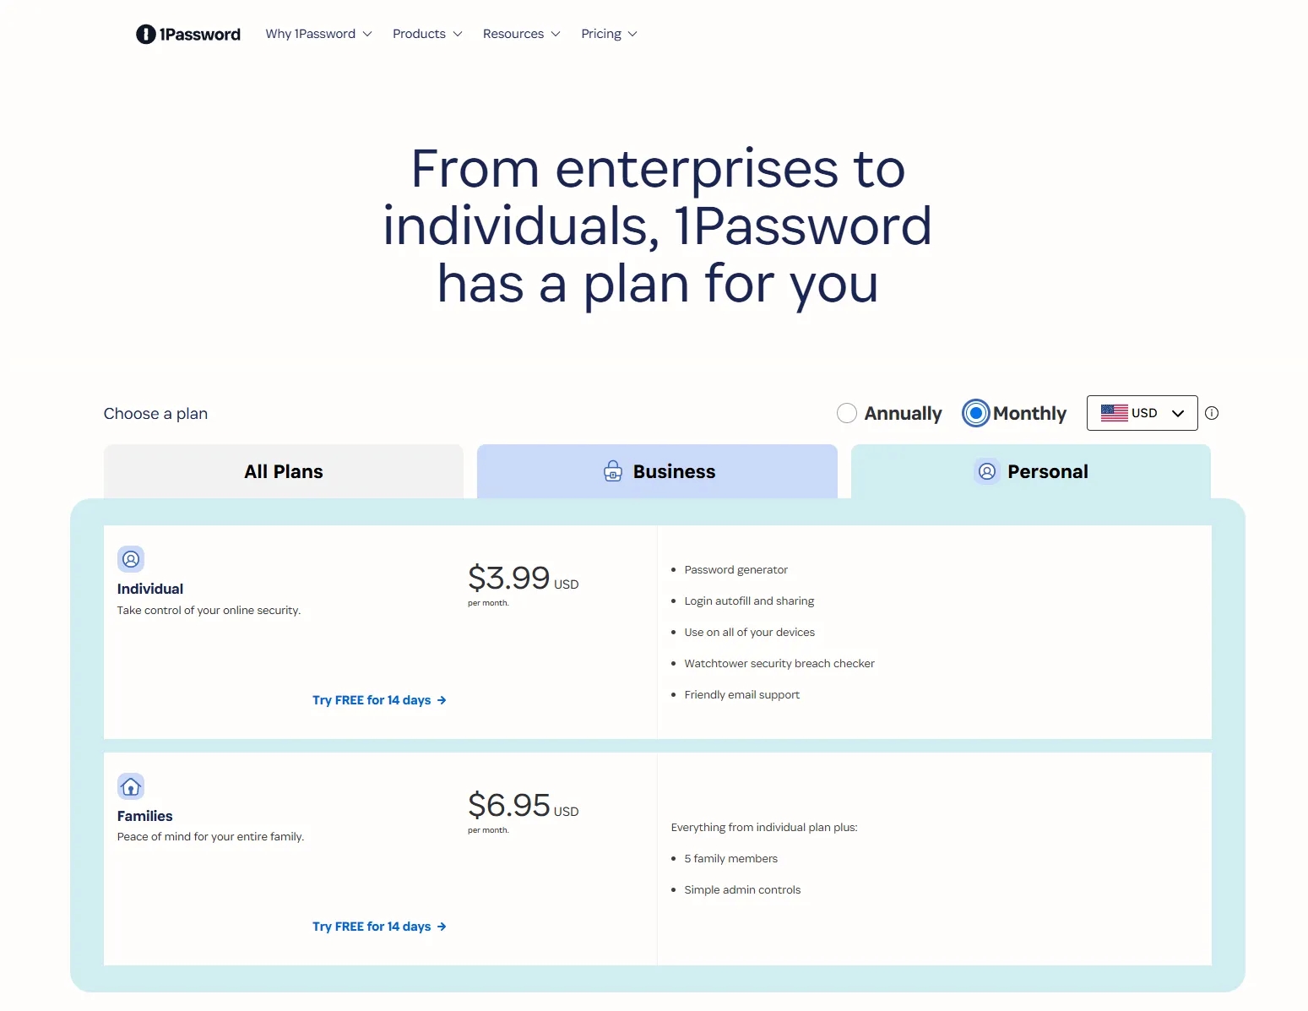Select the Monthly billing radio button
The width and height of the screenshot is (1308, 1011).
tap(975, 413)
